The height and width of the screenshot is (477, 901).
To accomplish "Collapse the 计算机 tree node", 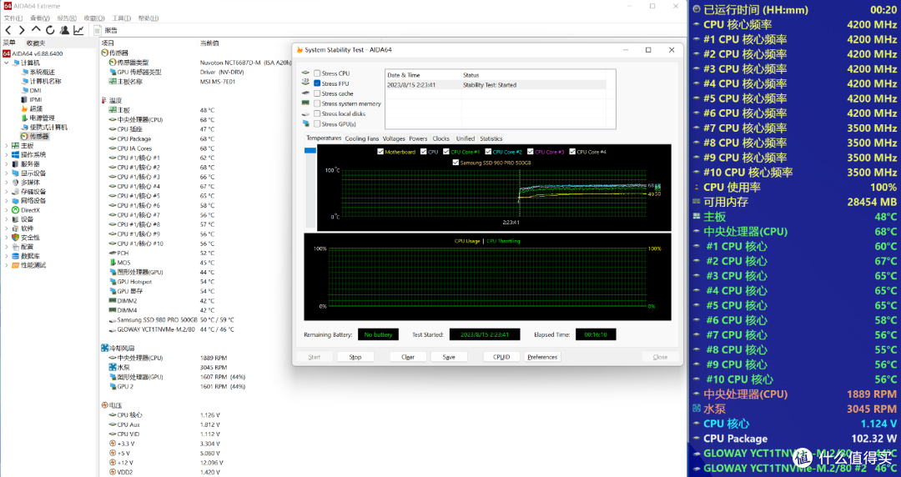I will [x=7, y=63].
